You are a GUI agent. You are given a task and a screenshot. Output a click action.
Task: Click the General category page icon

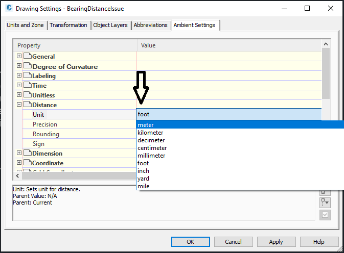point(27,56)
